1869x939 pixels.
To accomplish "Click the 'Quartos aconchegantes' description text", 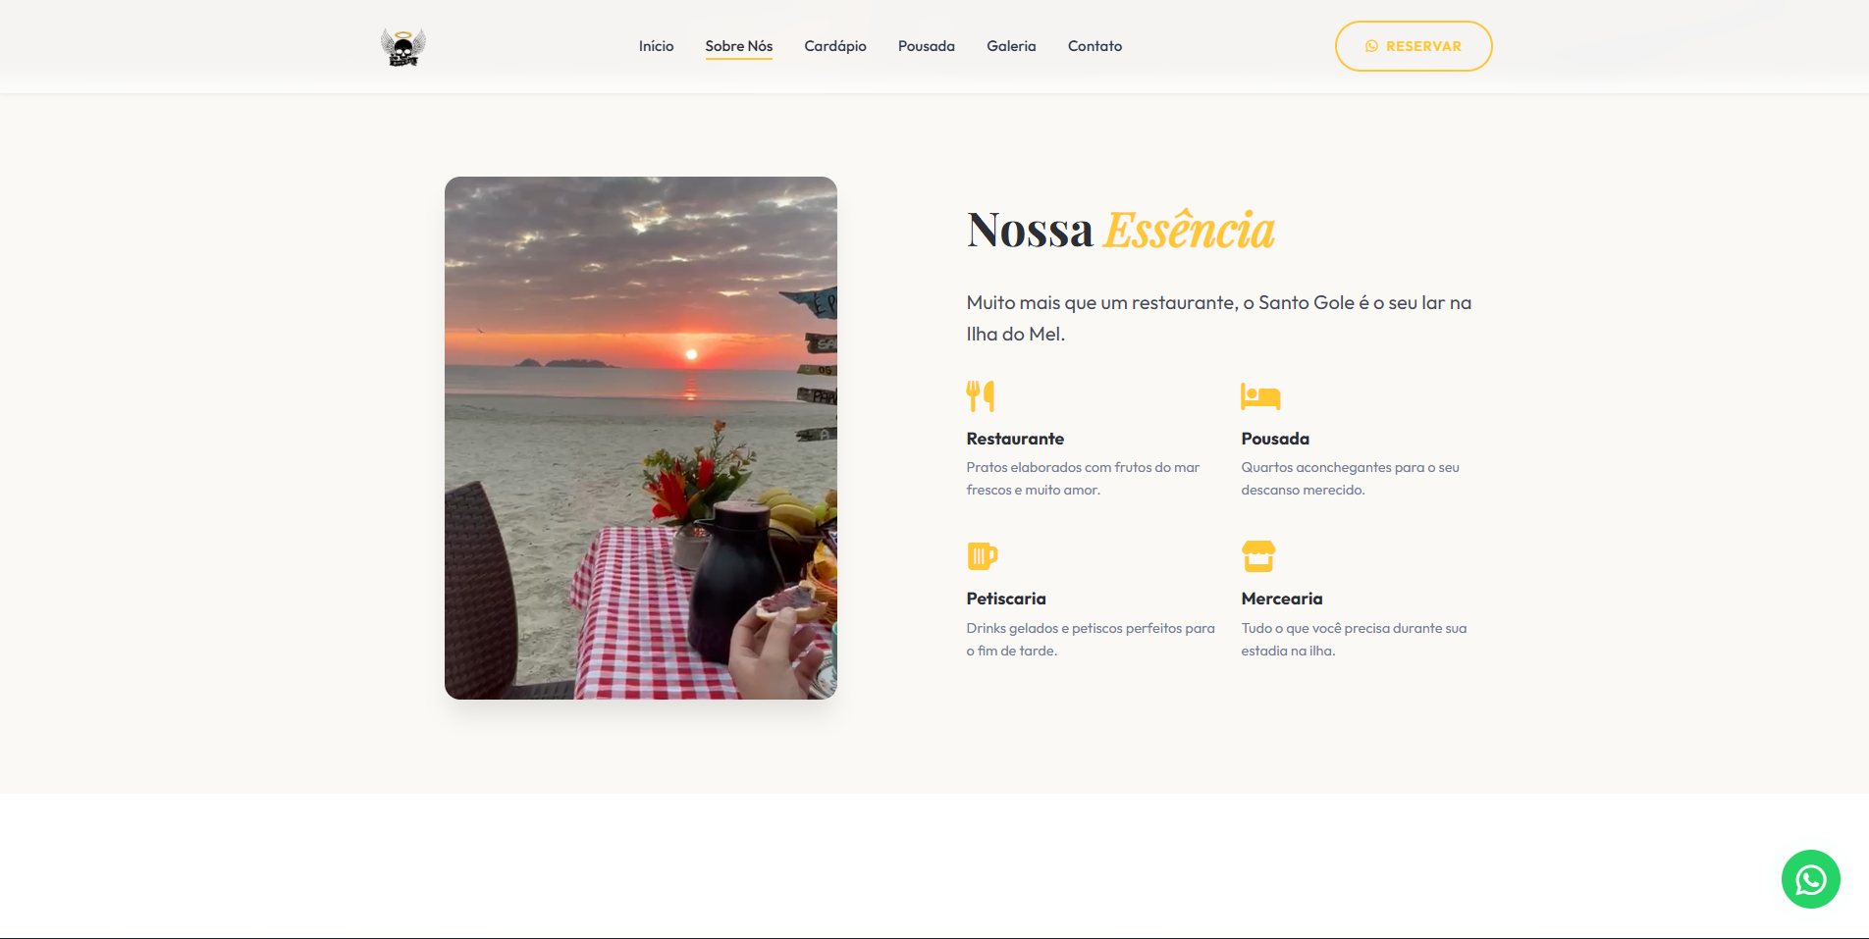I will pyautogui.click(x=1350, y=479).
